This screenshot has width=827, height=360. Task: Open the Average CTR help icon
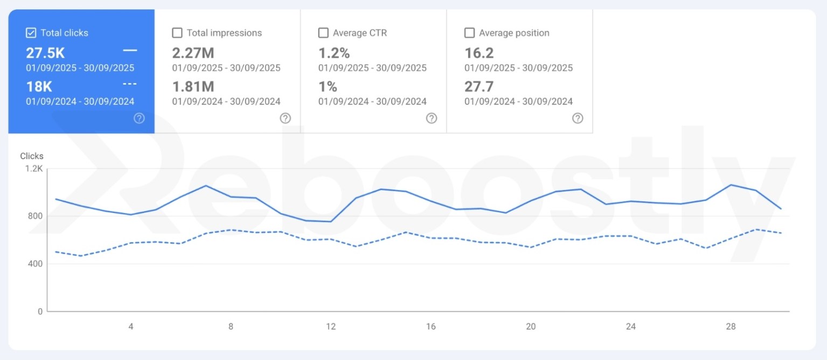[431, 118]
